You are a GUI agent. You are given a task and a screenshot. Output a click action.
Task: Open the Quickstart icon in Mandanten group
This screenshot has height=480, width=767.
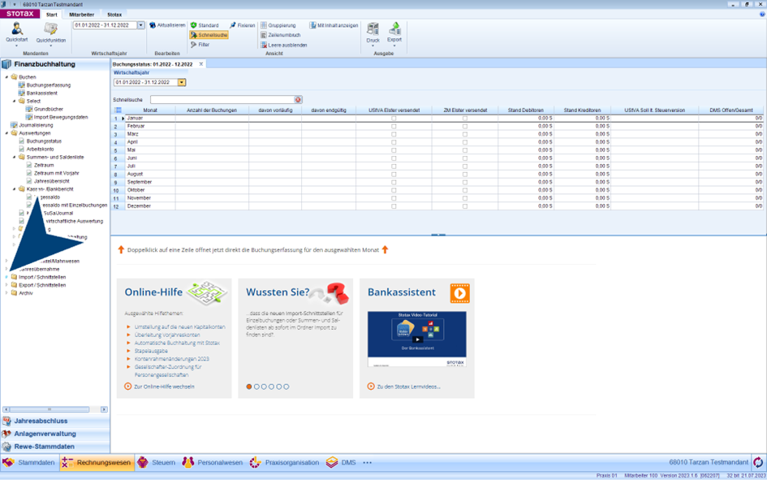(x=16, y=31)
